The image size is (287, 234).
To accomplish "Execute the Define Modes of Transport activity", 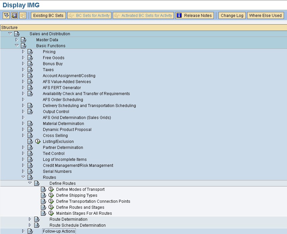I will [51, 189].
